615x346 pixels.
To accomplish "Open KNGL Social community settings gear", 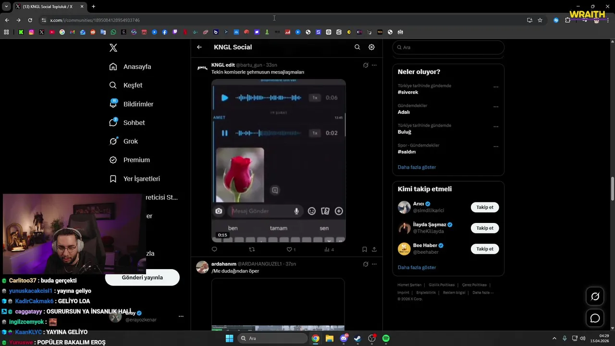I will [371, 47].
